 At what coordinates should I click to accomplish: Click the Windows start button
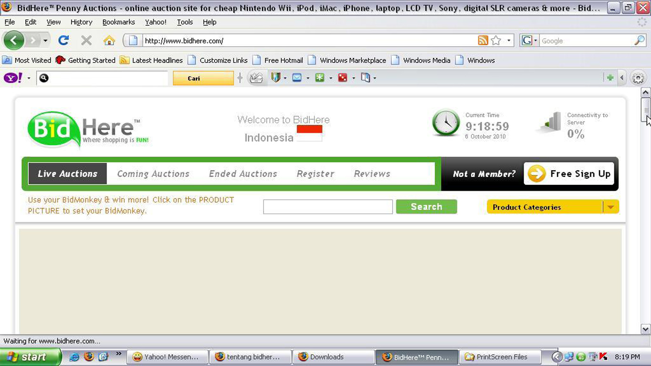click(x=31, y=356)
